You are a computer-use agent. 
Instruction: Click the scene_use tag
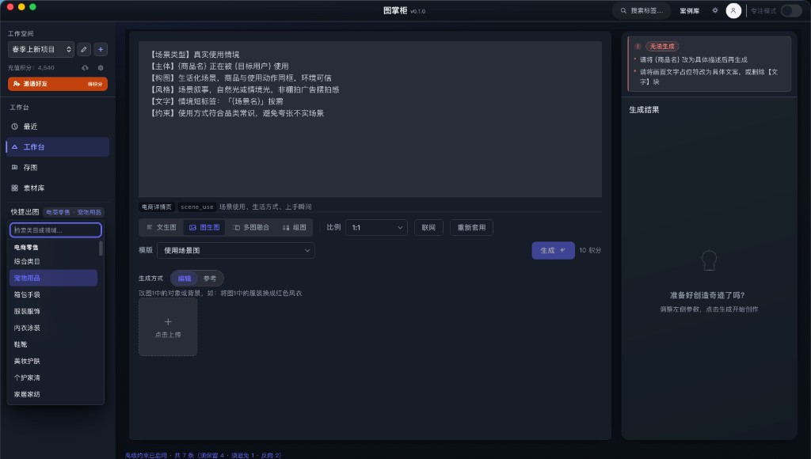click(196, 207)
